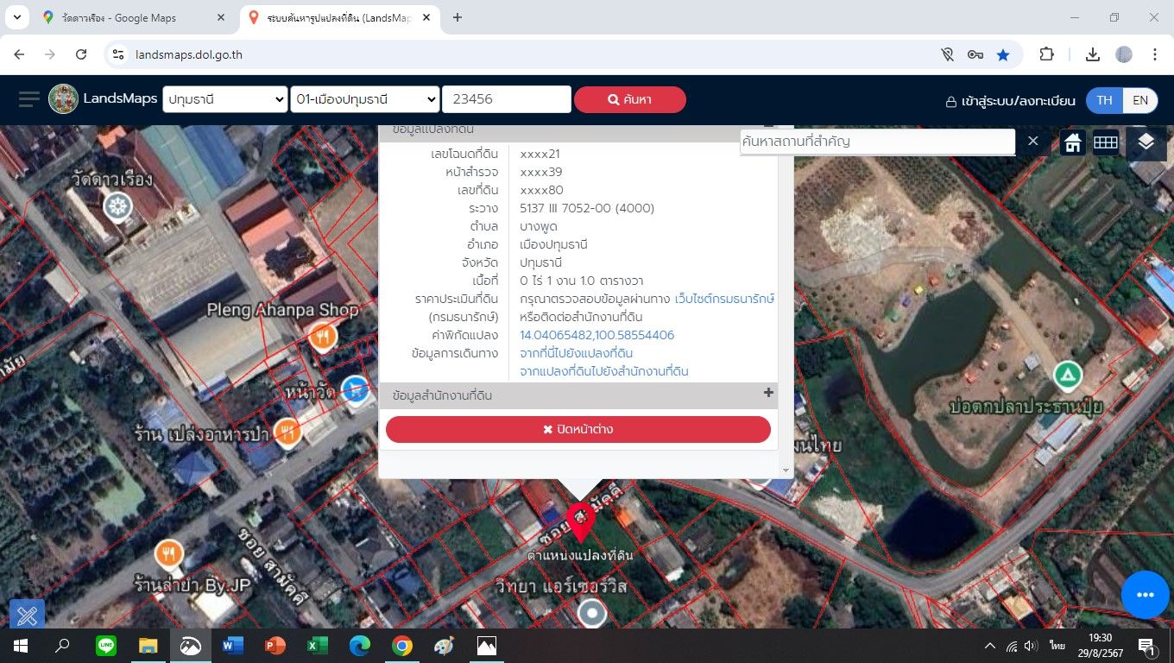1174x663 pixels.
Task: Select the measurement tool icon on the map
Action: (x=27, y=614)
